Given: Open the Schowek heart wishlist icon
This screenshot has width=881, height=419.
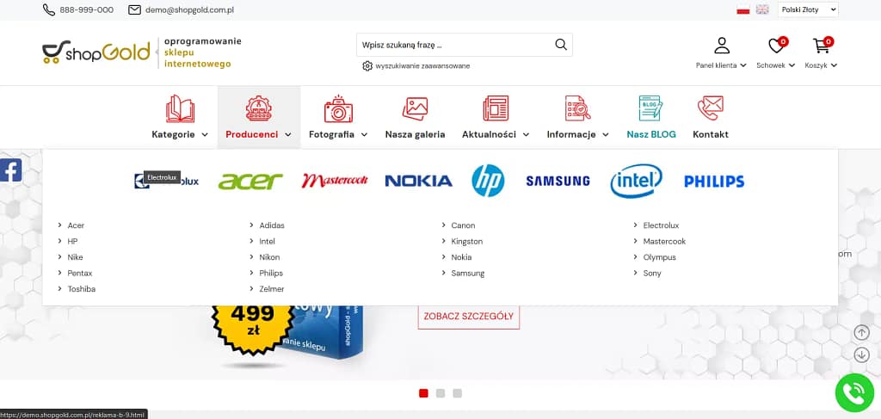Looking at the screenshot, I should [777, 46].
